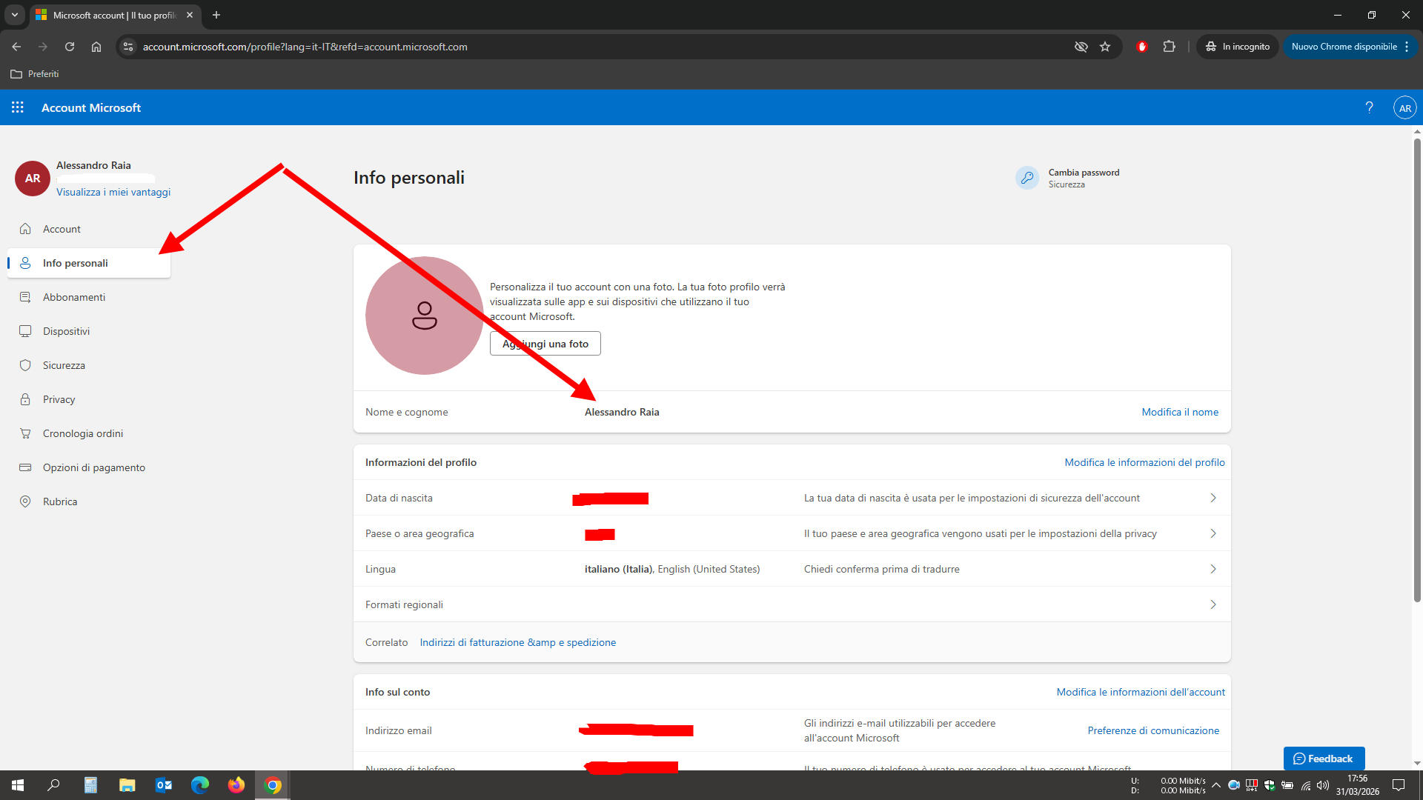This screenshot has width=1423, height=800.
Task: Open Outlook from the taskbar
Action: click(x=163, y=785)
